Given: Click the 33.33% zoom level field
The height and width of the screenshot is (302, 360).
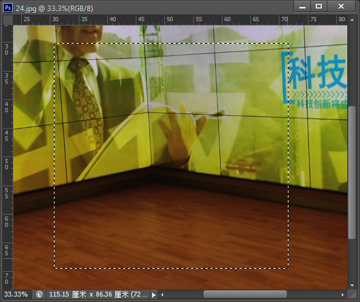Looking at the screenshot, I should pyautogui.click(x=16, y=294).
